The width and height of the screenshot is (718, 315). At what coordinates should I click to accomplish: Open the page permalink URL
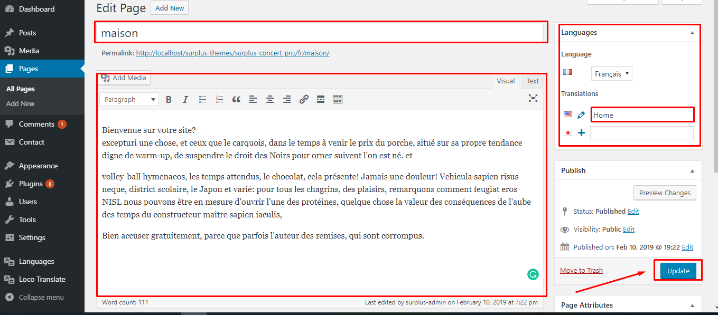point(232,53)
